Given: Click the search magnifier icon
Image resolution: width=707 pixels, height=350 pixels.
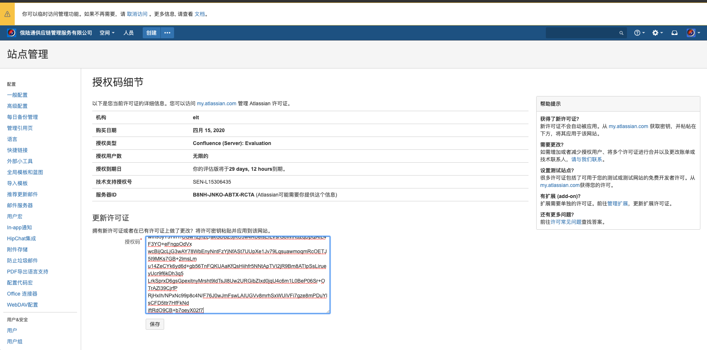Looking at the screenshot, I should click(621, 33).
